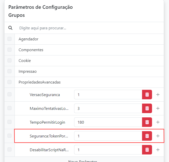Delete the VersaoSeguranca parameter

(x=147, y=95)
